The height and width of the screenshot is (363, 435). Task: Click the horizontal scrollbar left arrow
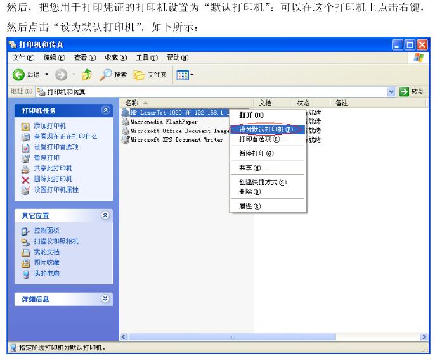point(124,337)
